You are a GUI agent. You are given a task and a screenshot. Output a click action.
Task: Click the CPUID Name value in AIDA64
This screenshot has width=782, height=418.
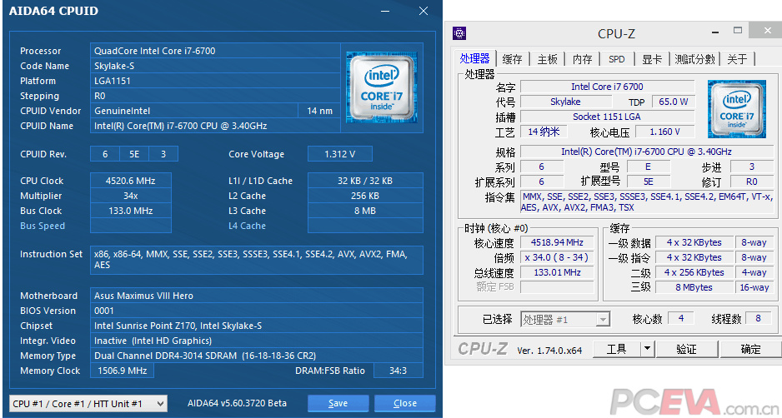[215, 126]
